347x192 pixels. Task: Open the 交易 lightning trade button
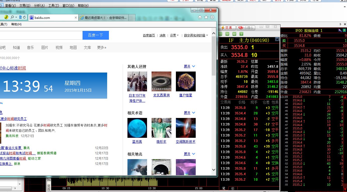[x=227, y=28]
